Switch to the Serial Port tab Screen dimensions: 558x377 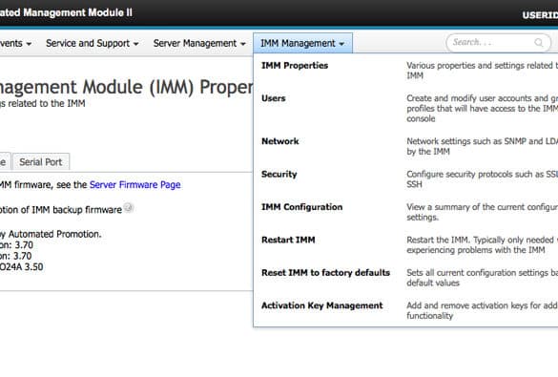(x=41, y=162)
